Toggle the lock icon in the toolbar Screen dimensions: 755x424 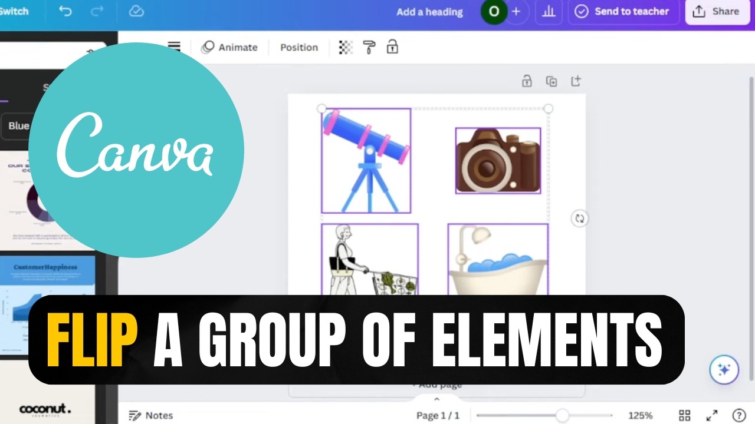click(x=392, y=47)
